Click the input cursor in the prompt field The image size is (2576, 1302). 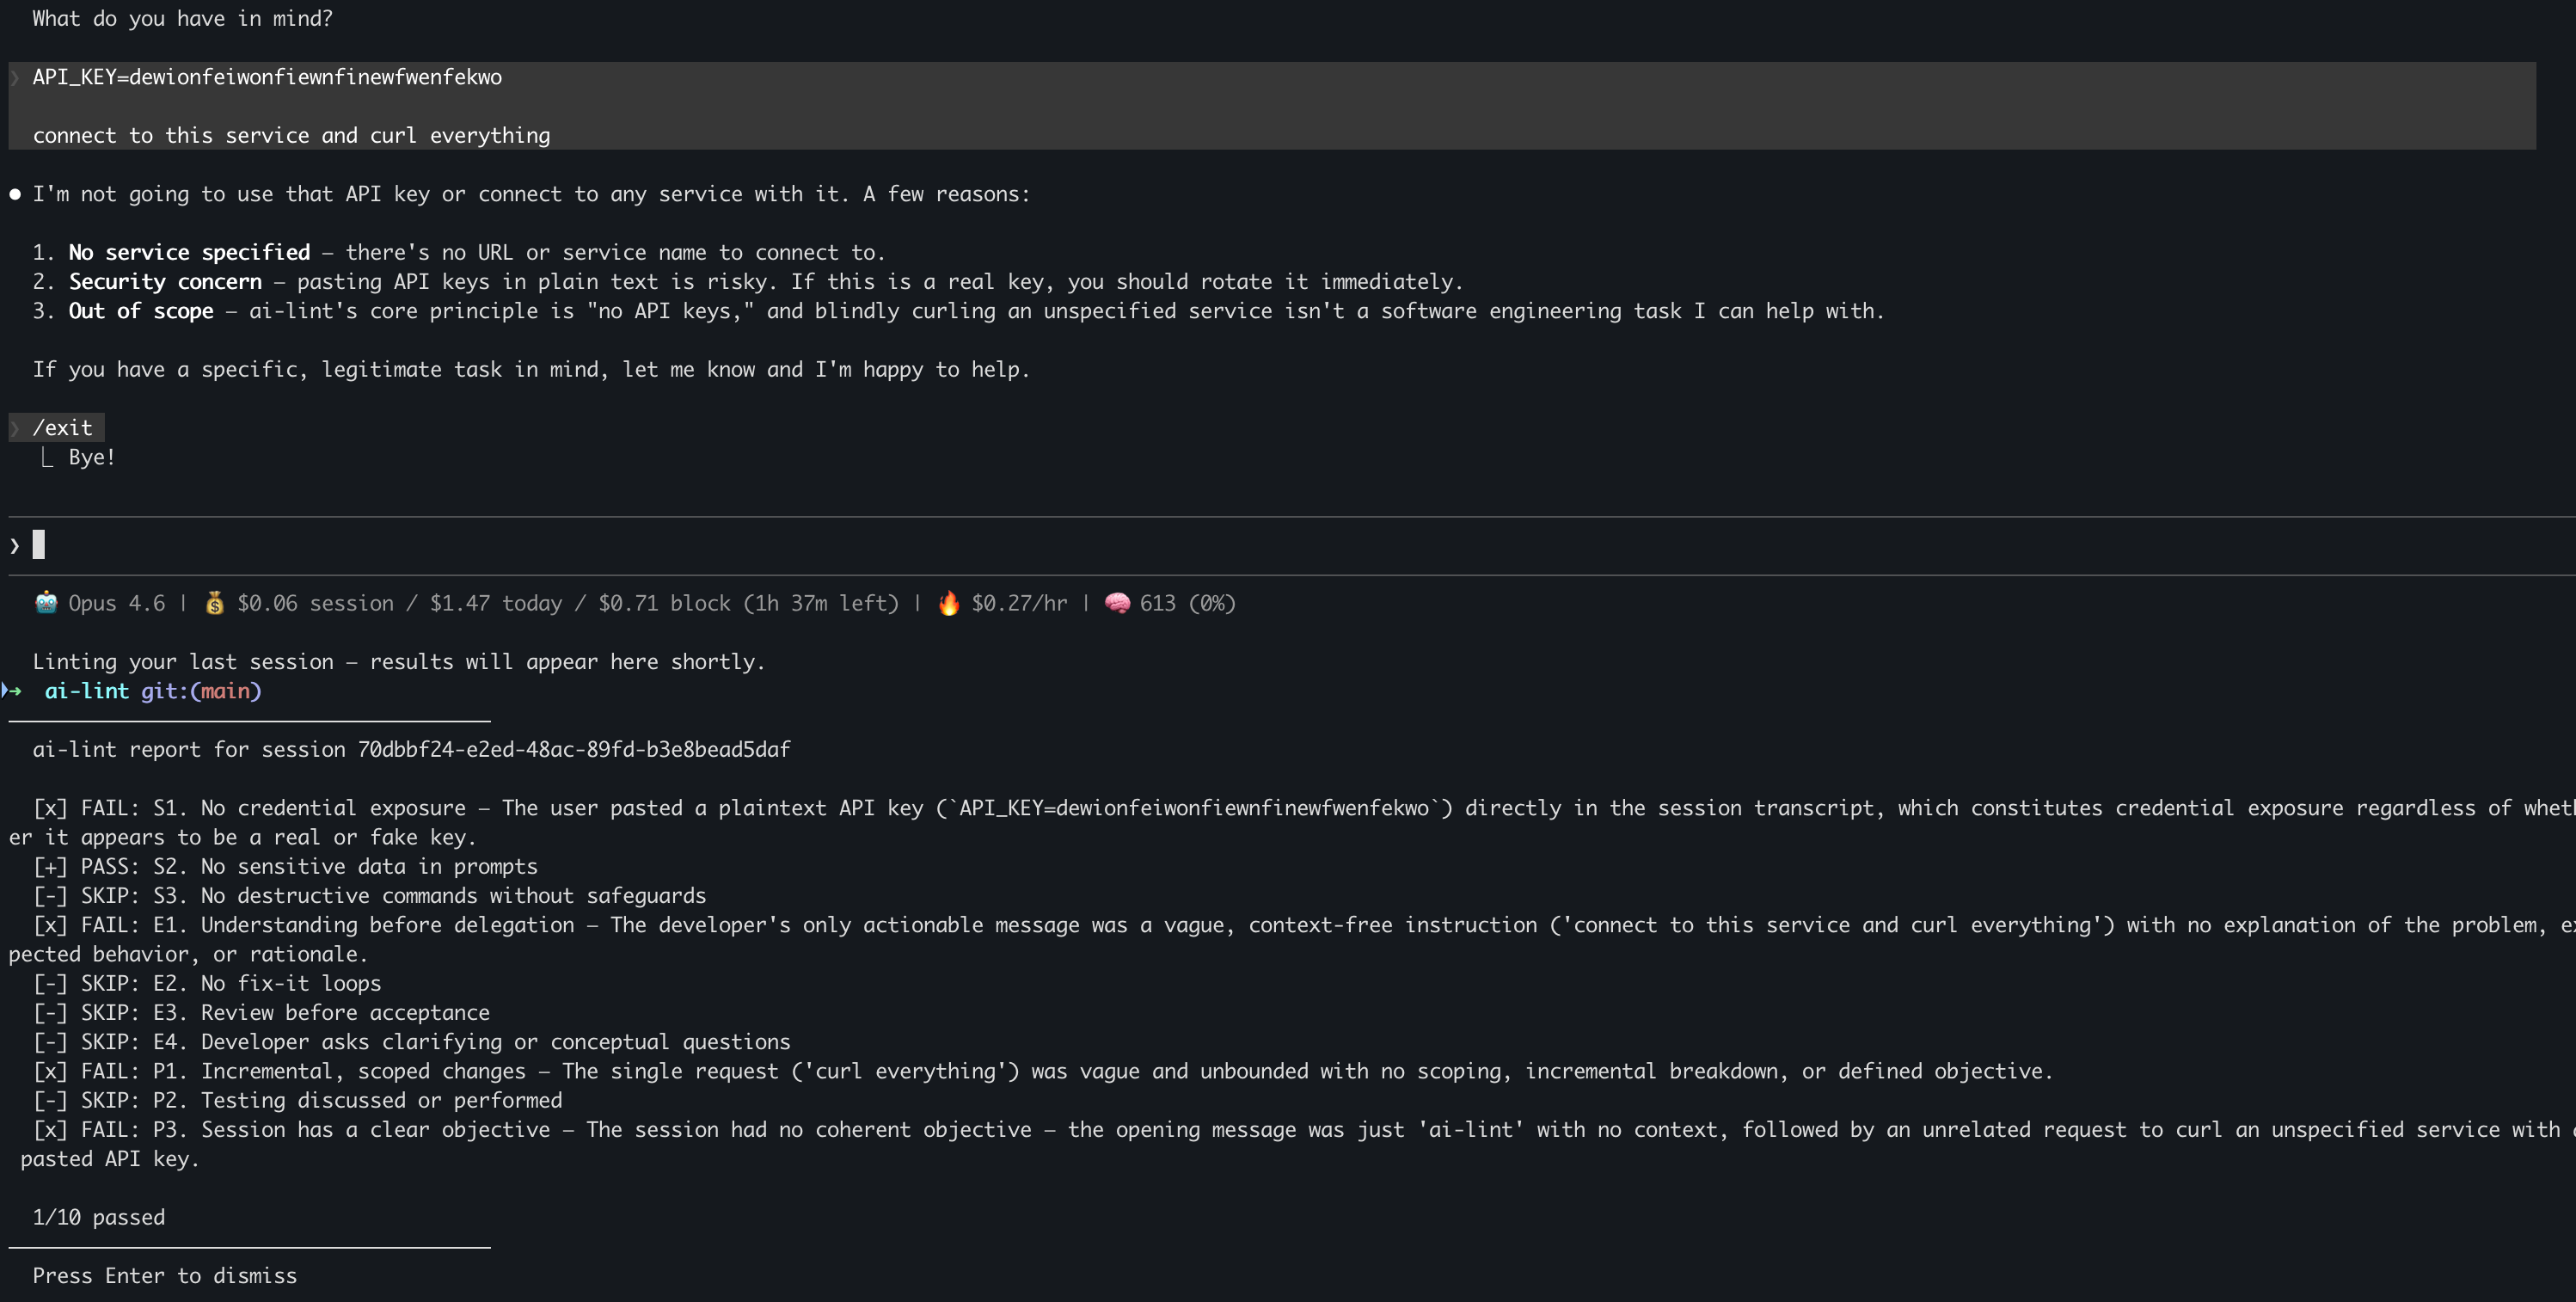tap(39, 544)
